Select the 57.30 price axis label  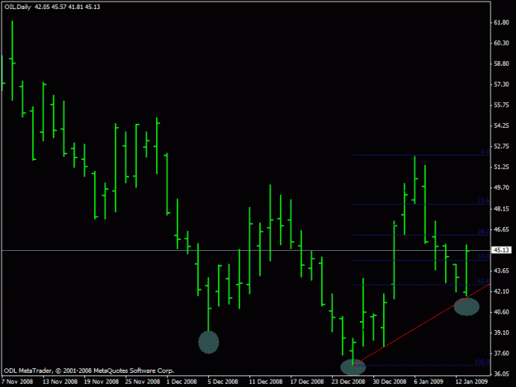[x=501, y=84]
